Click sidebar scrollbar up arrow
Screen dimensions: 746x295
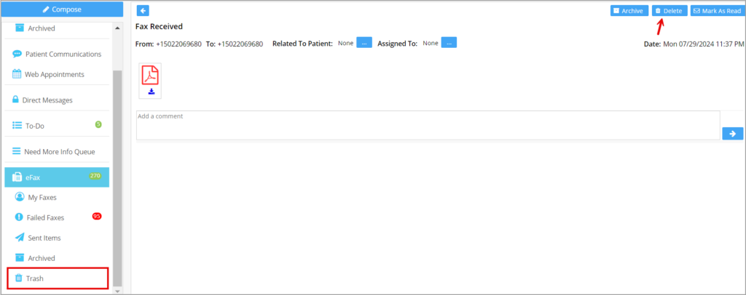point(117,28)
